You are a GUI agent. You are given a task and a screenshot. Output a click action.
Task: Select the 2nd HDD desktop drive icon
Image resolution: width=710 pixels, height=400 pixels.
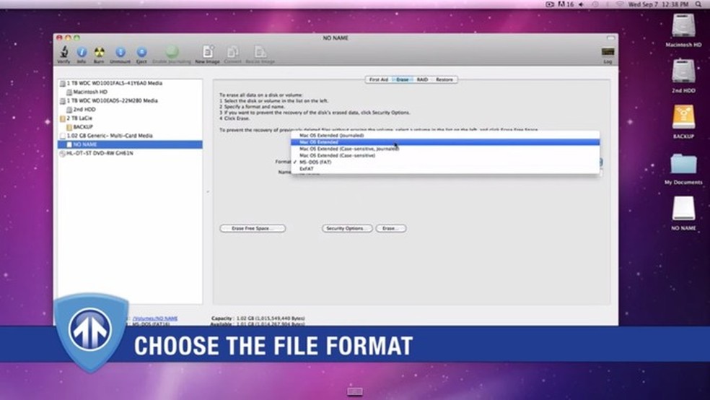coord(683,71)
